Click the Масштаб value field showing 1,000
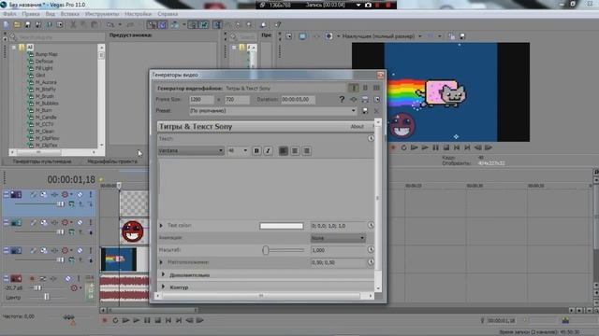This screenshot has height=336, width=599. (338, 250)
